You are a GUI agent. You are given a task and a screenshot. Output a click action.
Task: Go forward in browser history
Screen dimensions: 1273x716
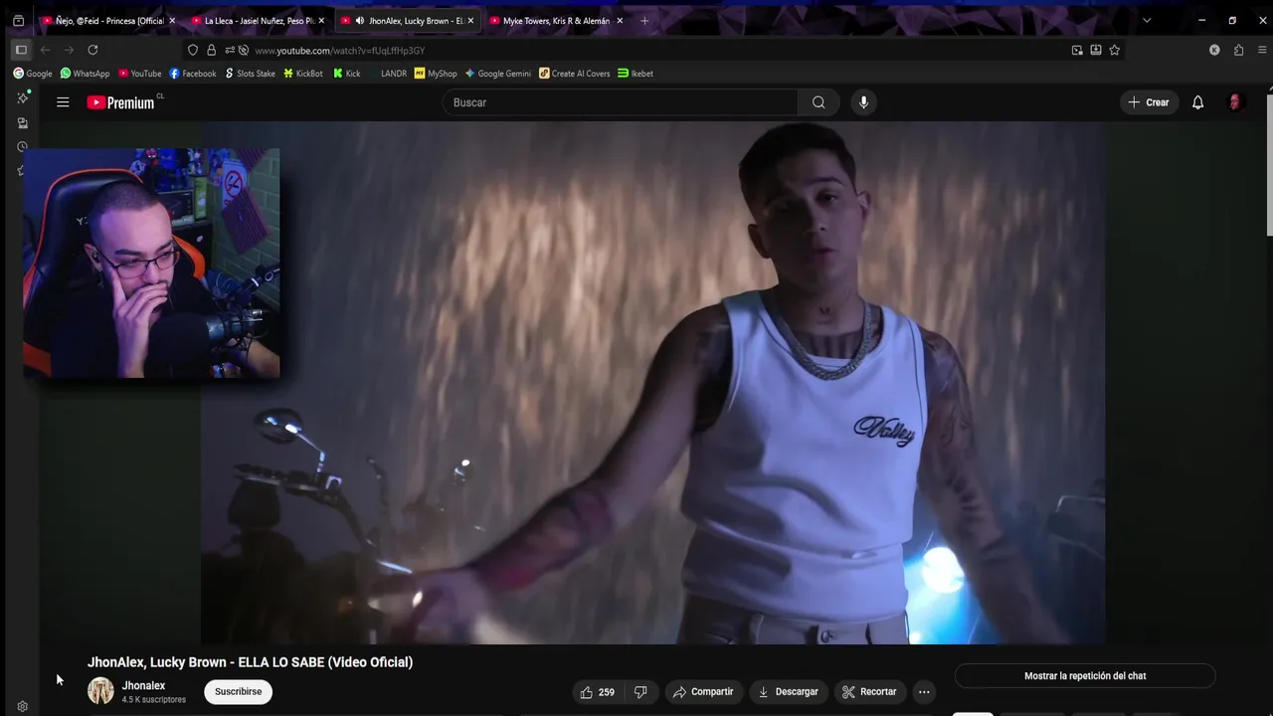tap(69, 50)
